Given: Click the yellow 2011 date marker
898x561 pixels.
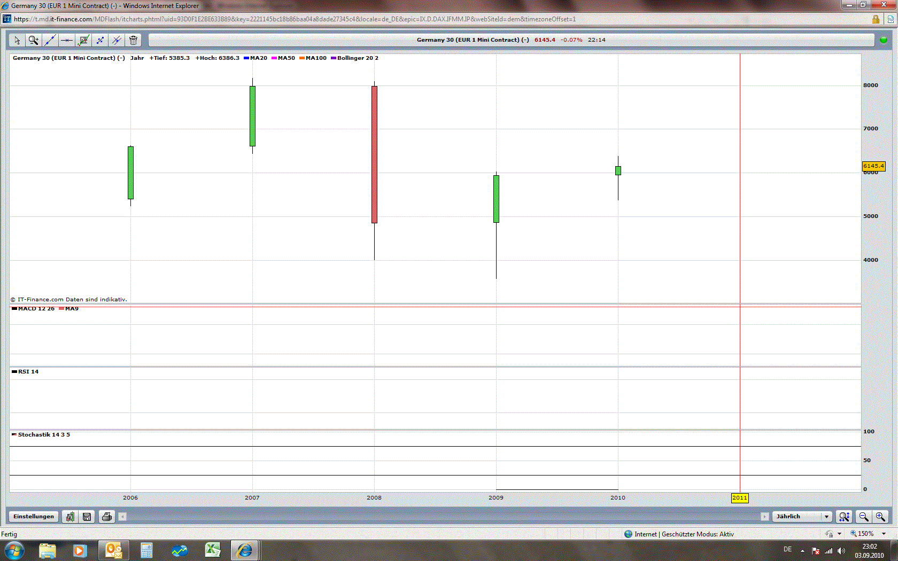Looking at the screenshot, I should click(x=740, y=498).
